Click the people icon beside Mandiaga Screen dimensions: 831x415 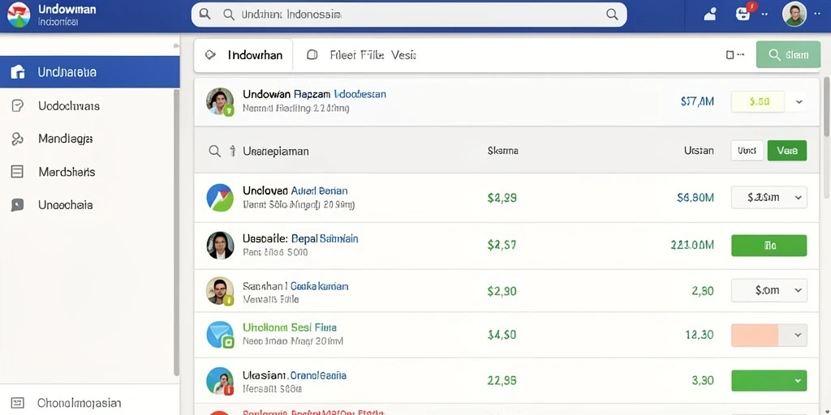pos(18,139)
